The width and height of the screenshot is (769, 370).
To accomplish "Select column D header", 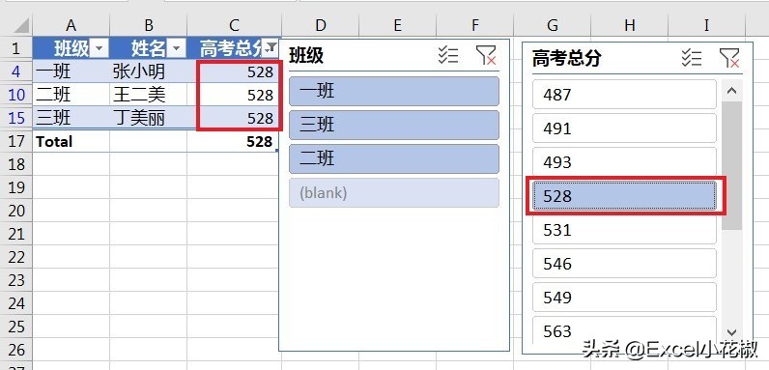I will point(320,25).
